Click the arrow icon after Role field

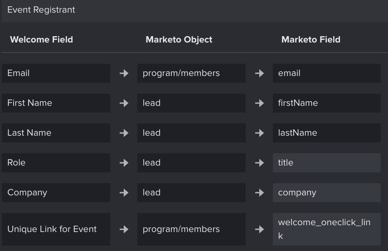124,163
